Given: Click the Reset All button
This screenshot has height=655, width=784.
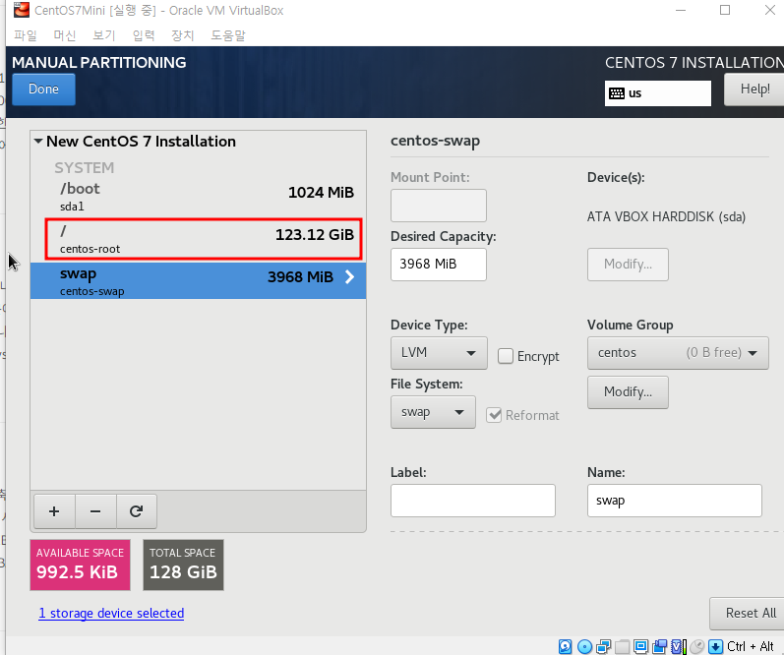Looking at the screenshot, I should 747,613.
